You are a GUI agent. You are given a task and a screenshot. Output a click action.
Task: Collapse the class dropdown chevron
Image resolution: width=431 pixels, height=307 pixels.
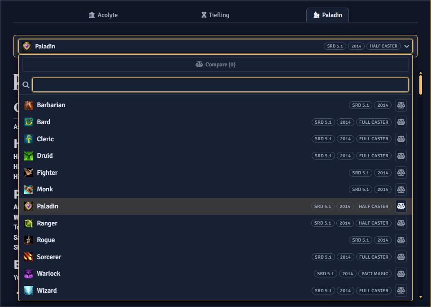point(407,47)
